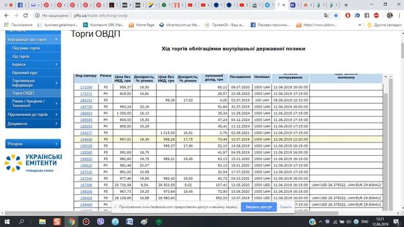Open the business.gelantravi bookmark

[57, 25]
